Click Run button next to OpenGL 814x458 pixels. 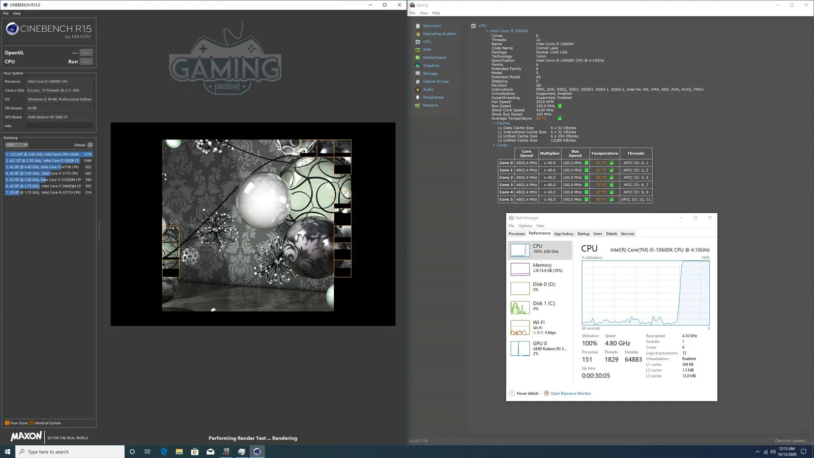86,53
